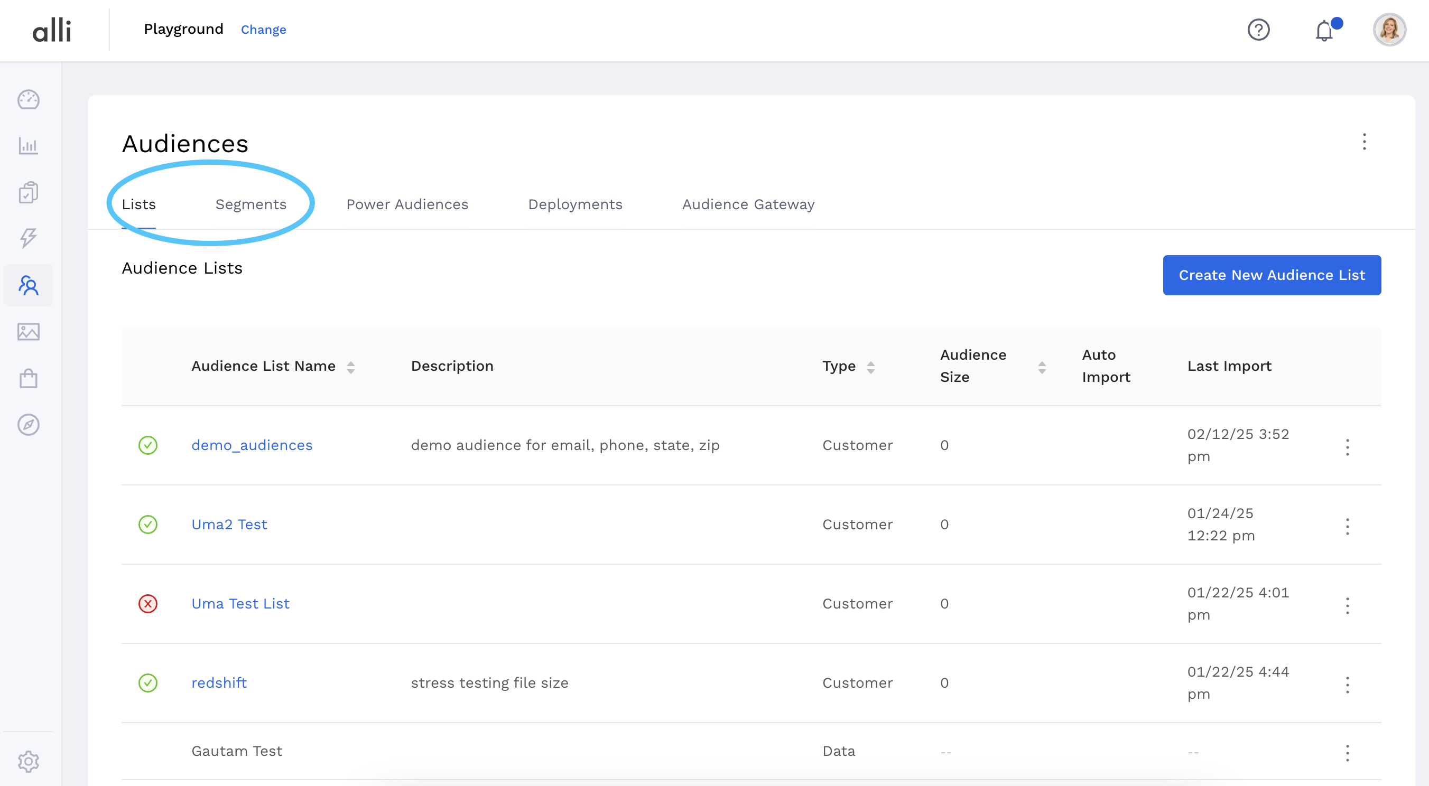The width and height of the screenshot is (1429, 786).
Task: Open the image gallery sidebar icon
Action: (x=29, y=332)
